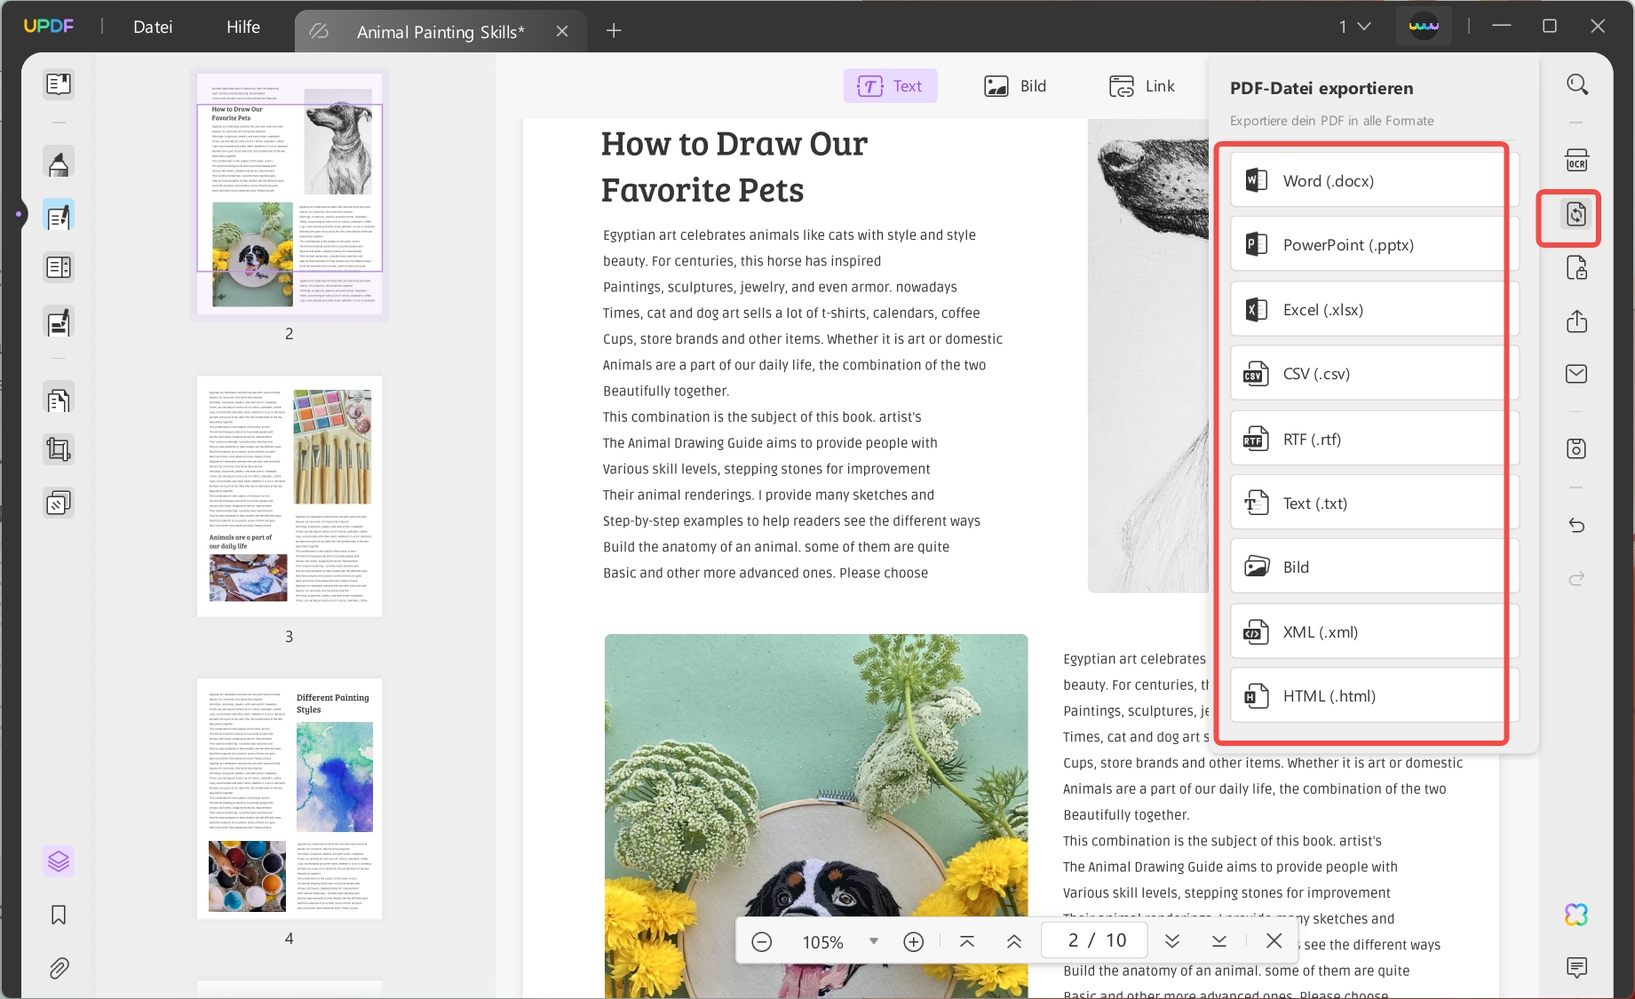Click the share file upload icon
Image resolution: width=1635 pixels, height=999 pixels.
click(1576, 321)
